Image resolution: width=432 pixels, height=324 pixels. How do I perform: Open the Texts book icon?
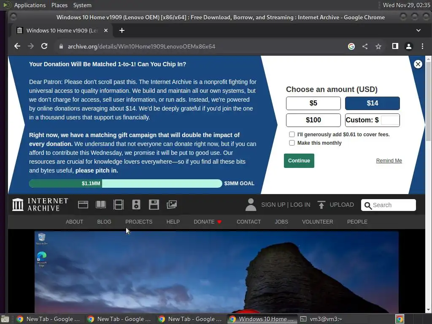[100, 205]
